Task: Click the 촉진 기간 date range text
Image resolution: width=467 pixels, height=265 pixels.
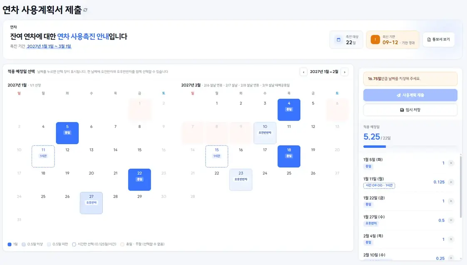Action: [49, 47]
